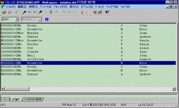The image size is (179, 109).
Task: Click the red bricks Build icon
Action: [x=82, y=12]
